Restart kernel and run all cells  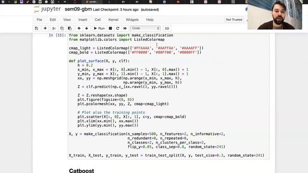(x=125, y=28)
